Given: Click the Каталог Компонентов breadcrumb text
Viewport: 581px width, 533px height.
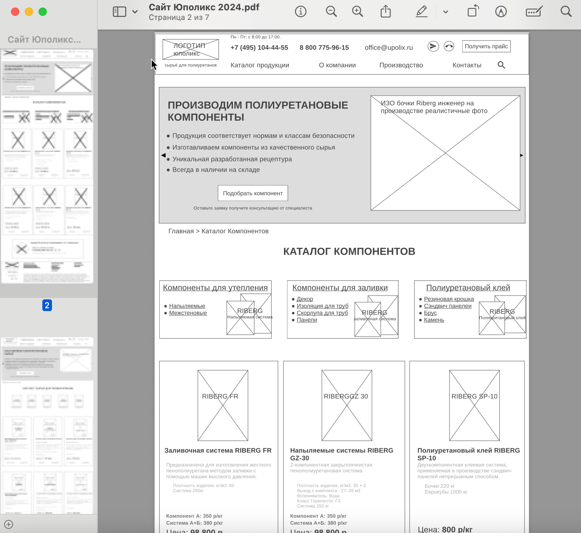Looking at the screenshot, I should (235, 231).
